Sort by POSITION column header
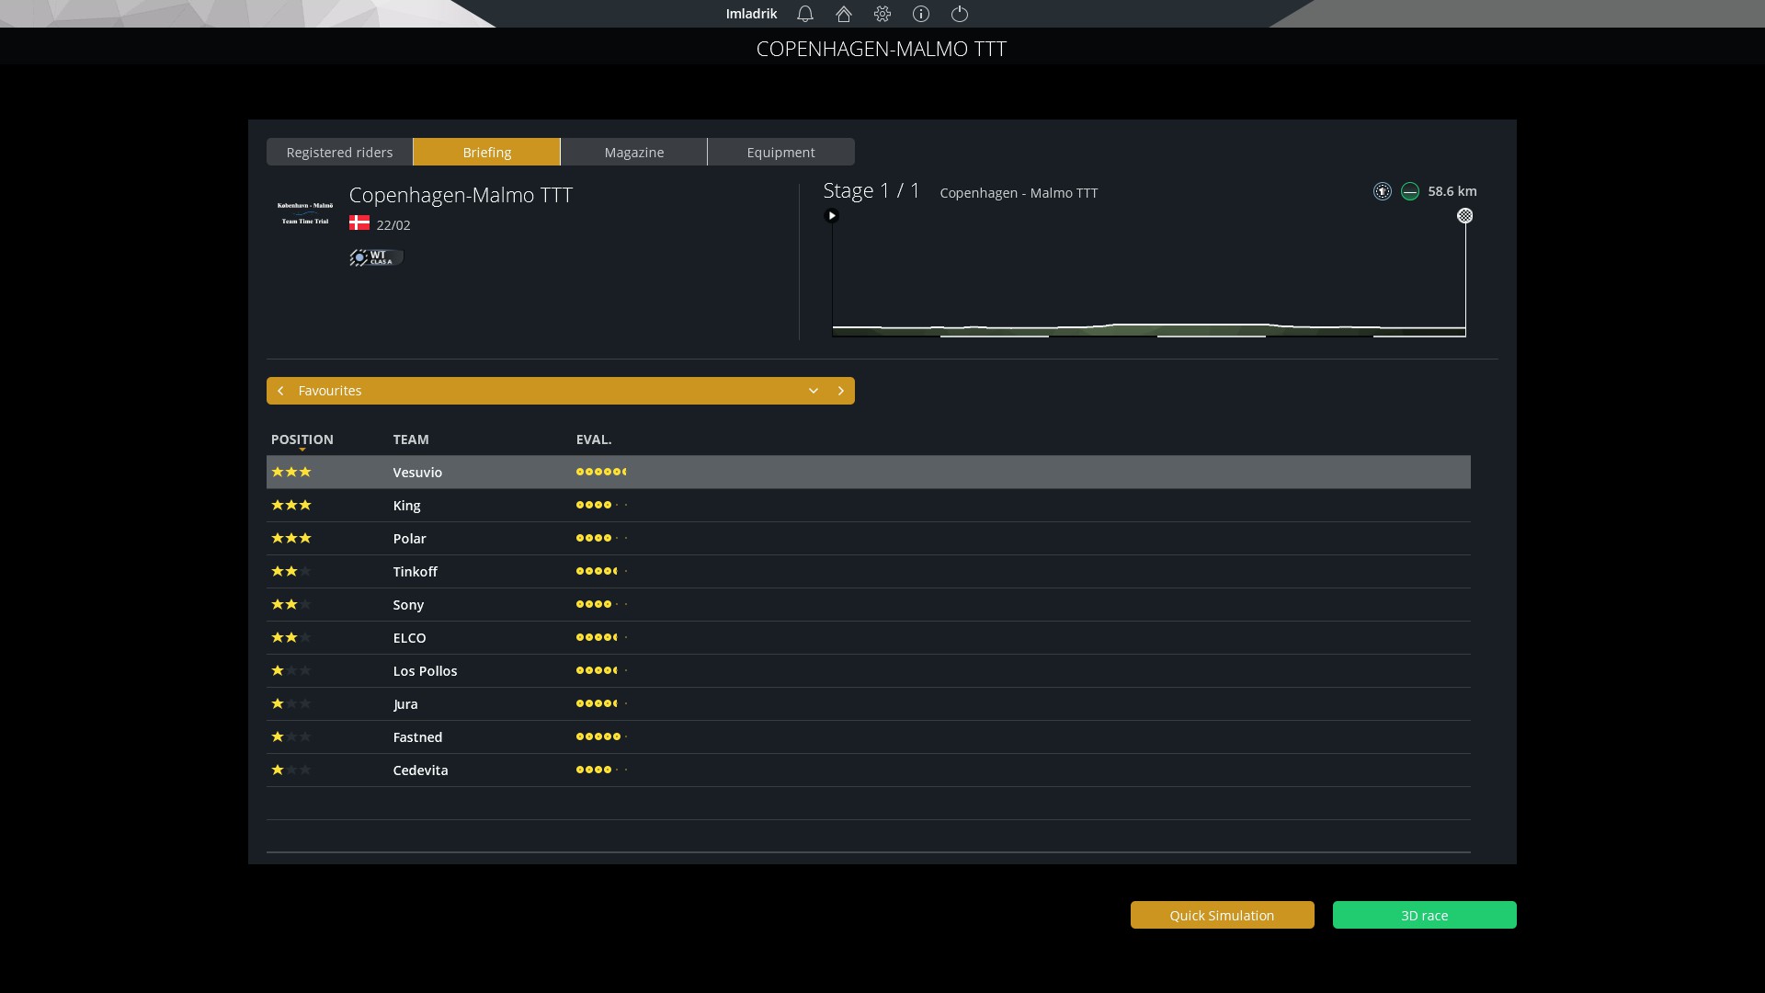The width and height of the screenshot is (1765, 993). point(302,439)
